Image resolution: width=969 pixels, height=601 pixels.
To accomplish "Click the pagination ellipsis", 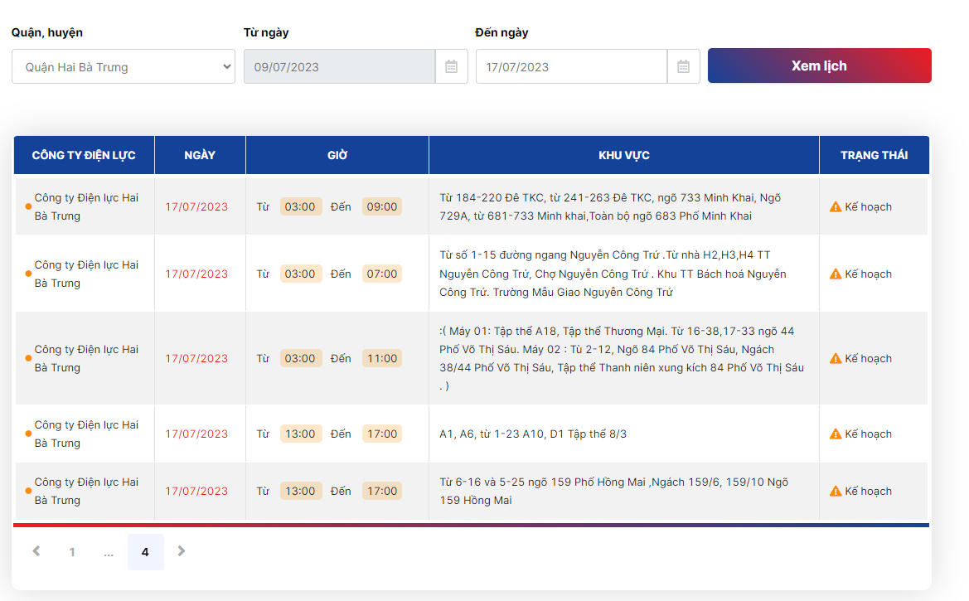I will (x=109, y=552).
